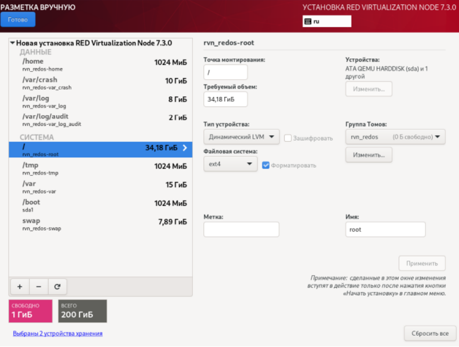Click the Имя field containing root
459x347 pixels.
pos(385,230)
